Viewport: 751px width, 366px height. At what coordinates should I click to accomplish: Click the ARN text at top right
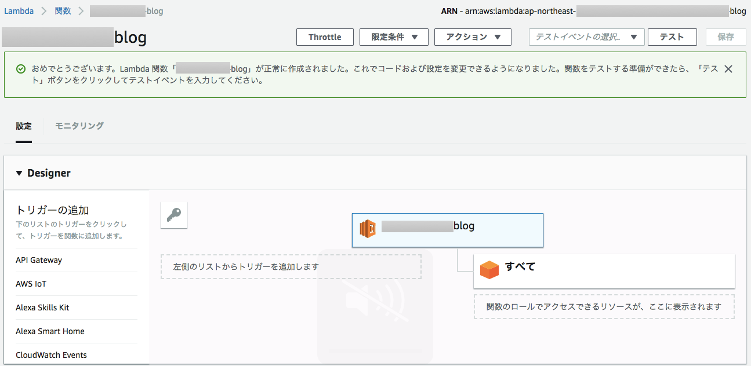594,11
